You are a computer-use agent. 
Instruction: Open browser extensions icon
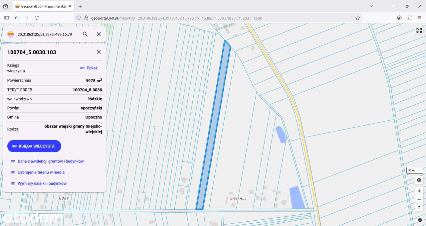[409, 18]
